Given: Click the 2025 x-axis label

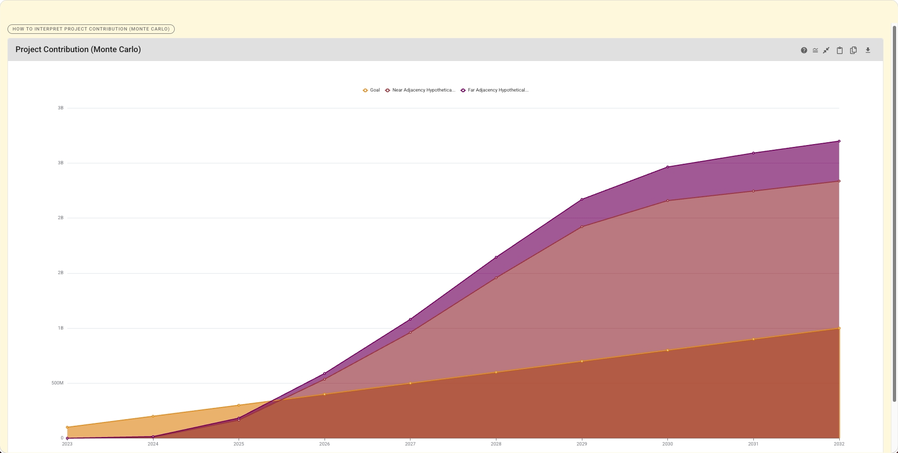Looking at the screenshot, I should pyautogui.click(x=239, y=444).
